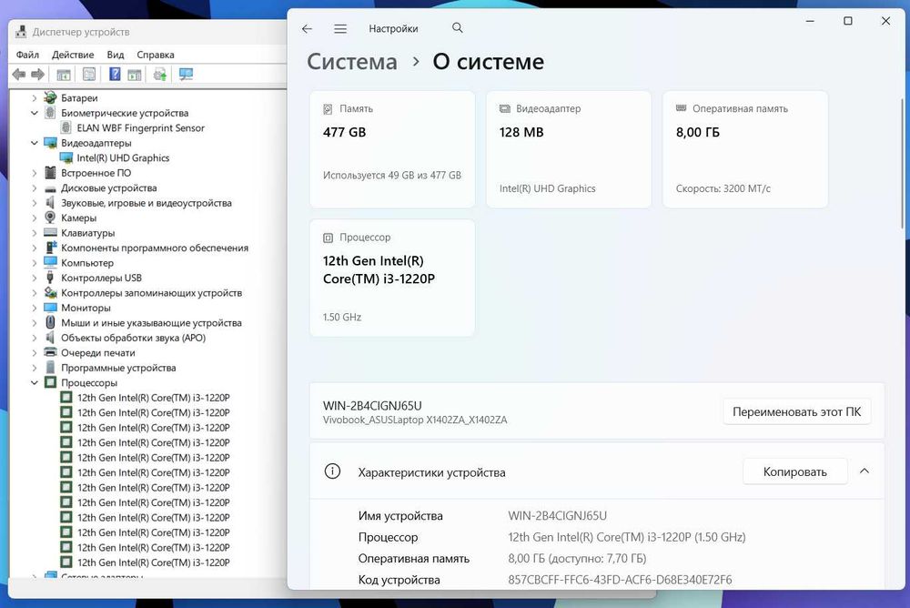Toggle the console tree toolbar icon
Screen dimensions: 910x608
coord(64,75)
